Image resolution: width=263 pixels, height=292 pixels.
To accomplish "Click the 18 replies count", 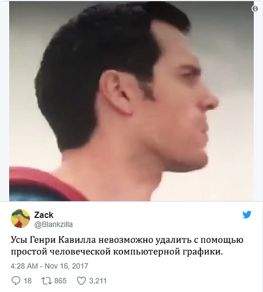I will pyautogui.click(x=28, y=281).
